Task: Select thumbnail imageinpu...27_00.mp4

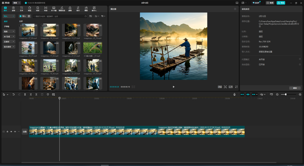Action: (x=28, y=30)
